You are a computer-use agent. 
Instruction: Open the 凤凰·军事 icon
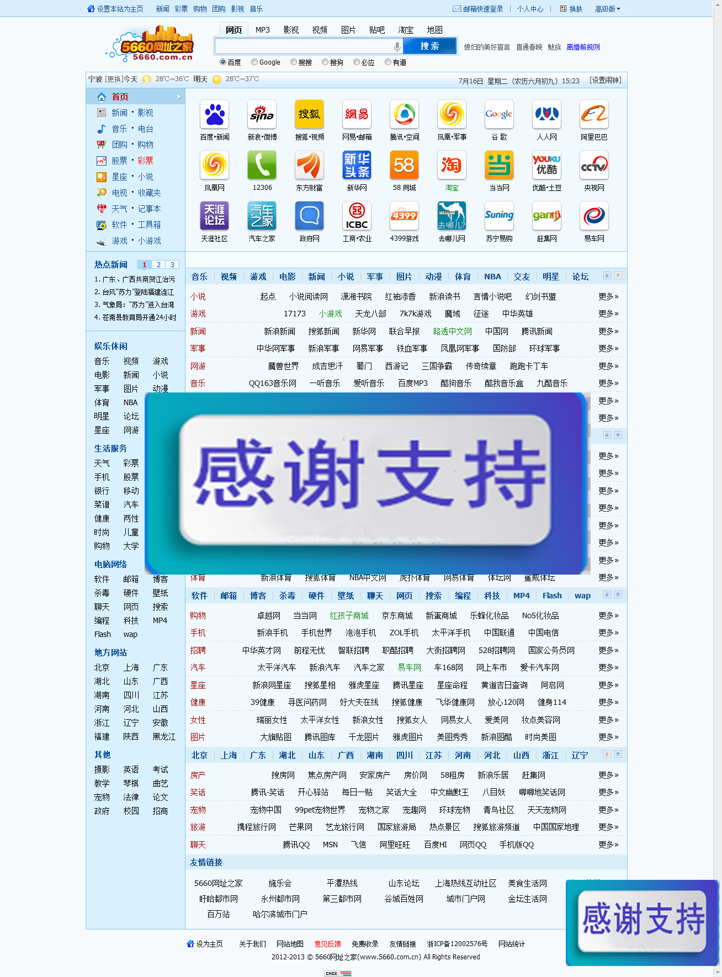[452, 114]
